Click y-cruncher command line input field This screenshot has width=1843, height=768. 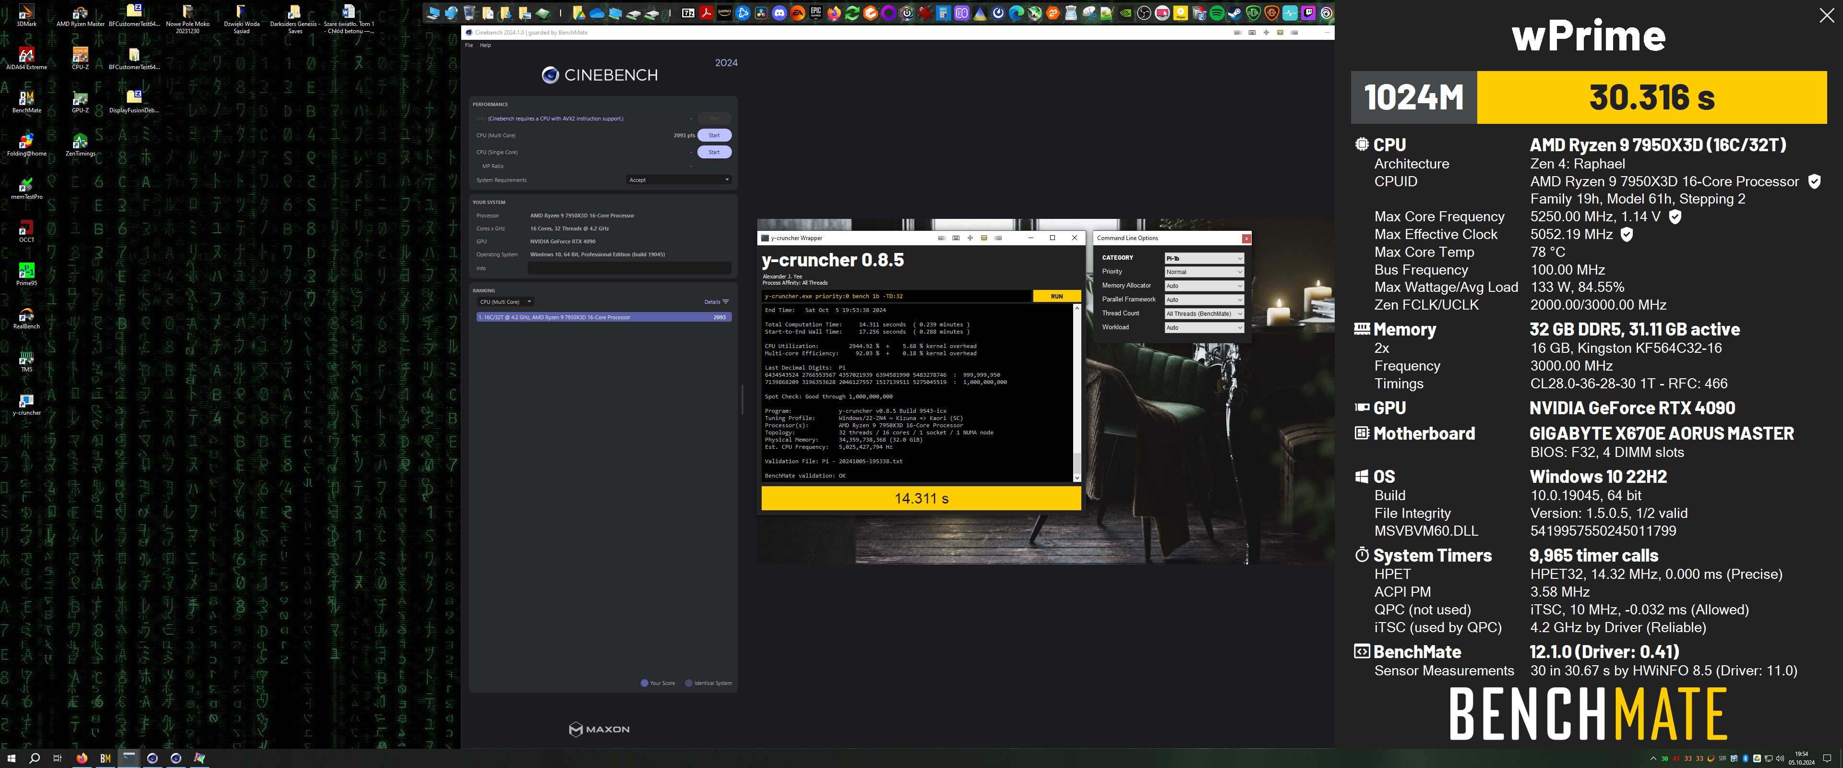pos(897,296)
